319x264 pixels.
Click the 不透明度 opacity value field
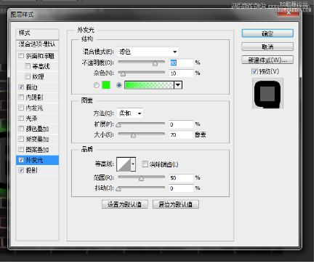181,63
